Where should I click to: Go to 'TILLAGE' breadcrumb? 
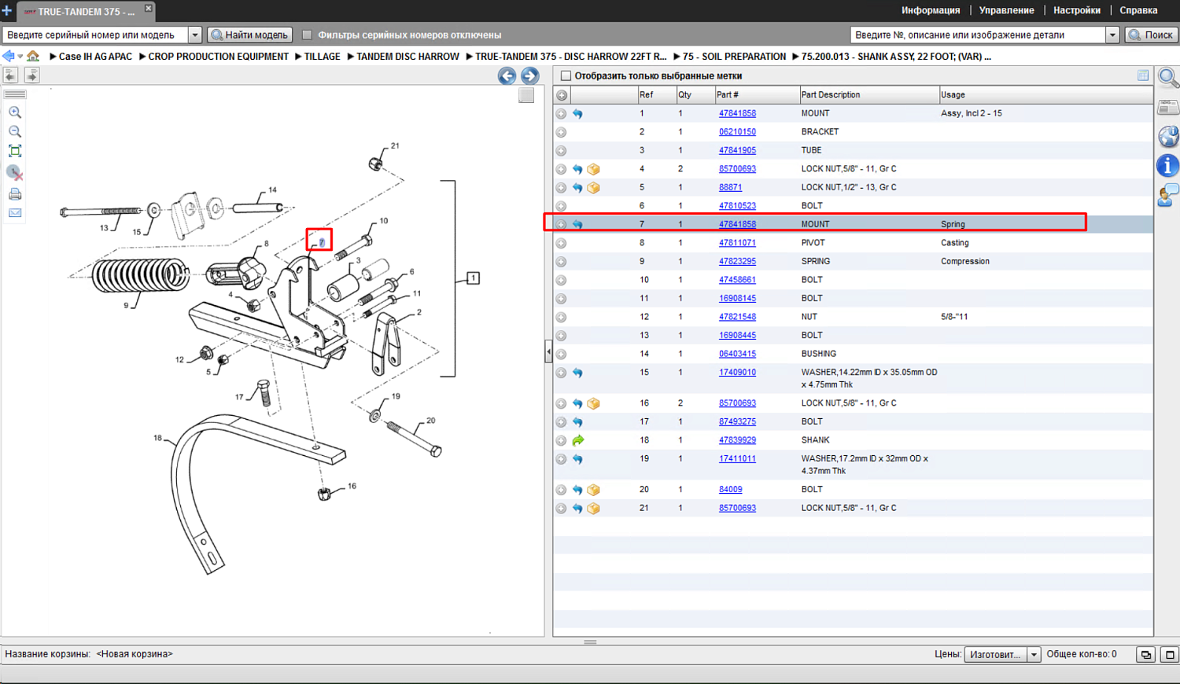pyautogui.click(x=323, y=57)
